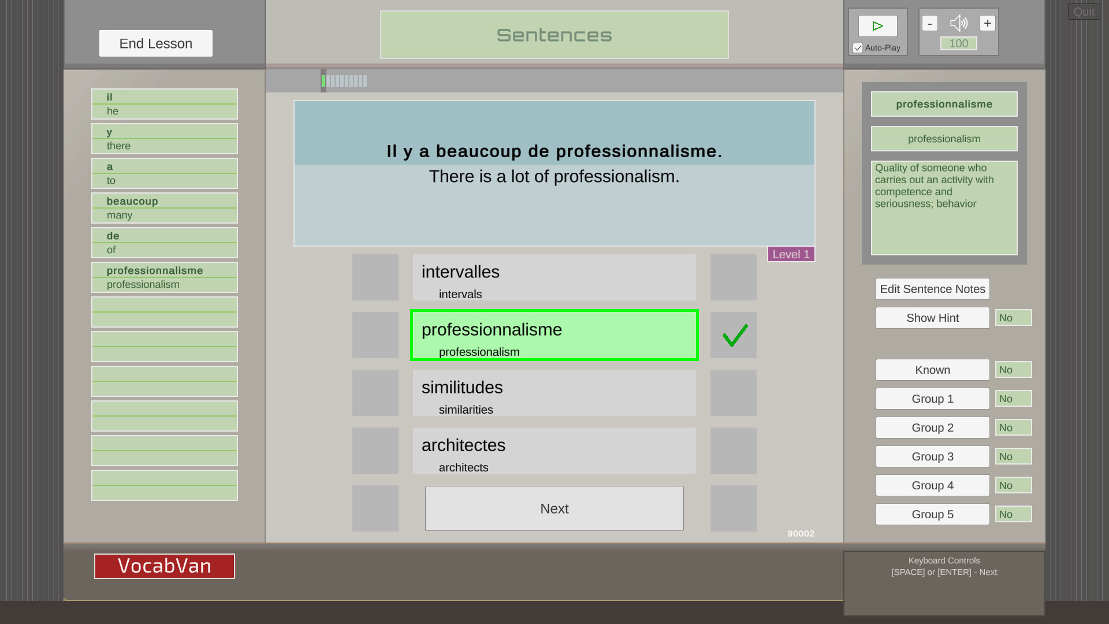
Task: Click the increase volume plus icon
Action: (987, 23)
